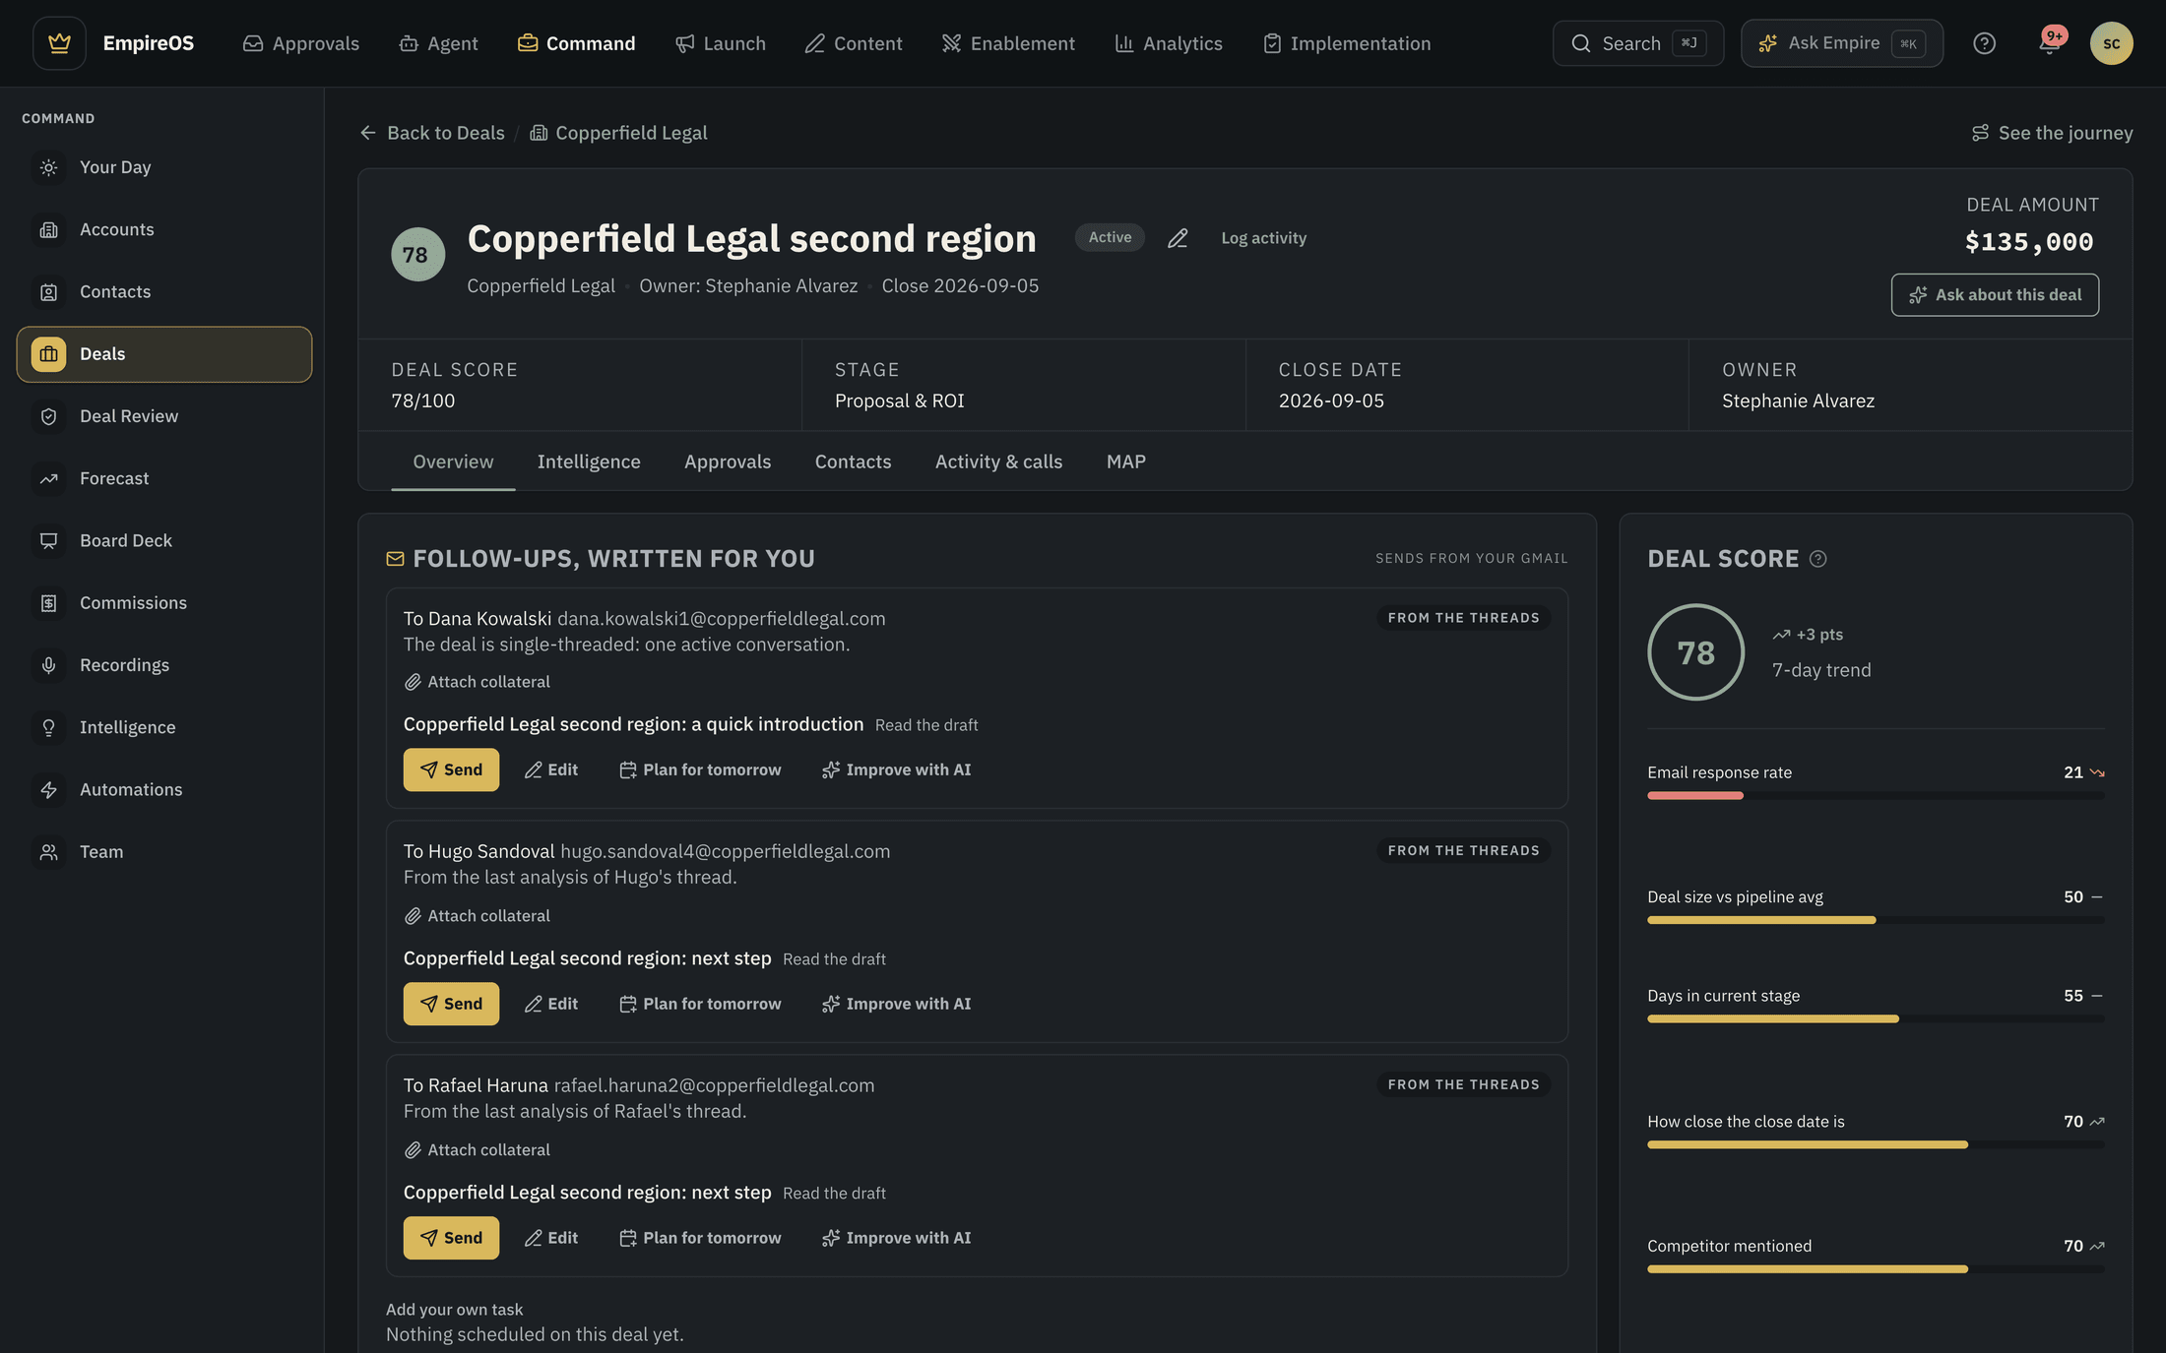Click Add your own task
Viewport: 2166px width, 1353px height.
454,1310
